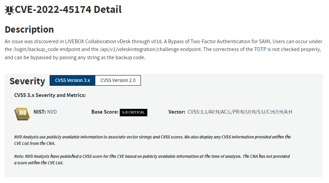Click the NVD book logo icon
Viewport: 329px width, 183px height.
[22, 114]
